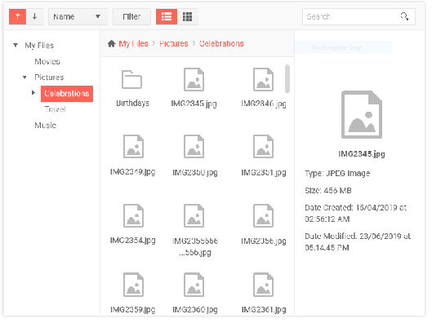This screenshot has height=323, width=432.
Task: Select Travel in the folder tree
Action: coord(56,109)
